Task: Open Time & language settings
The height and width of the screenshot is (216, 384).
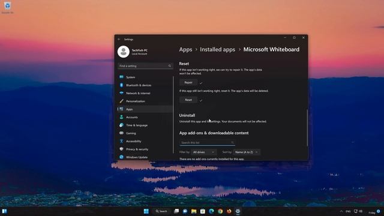Action: tap(145, 125)
